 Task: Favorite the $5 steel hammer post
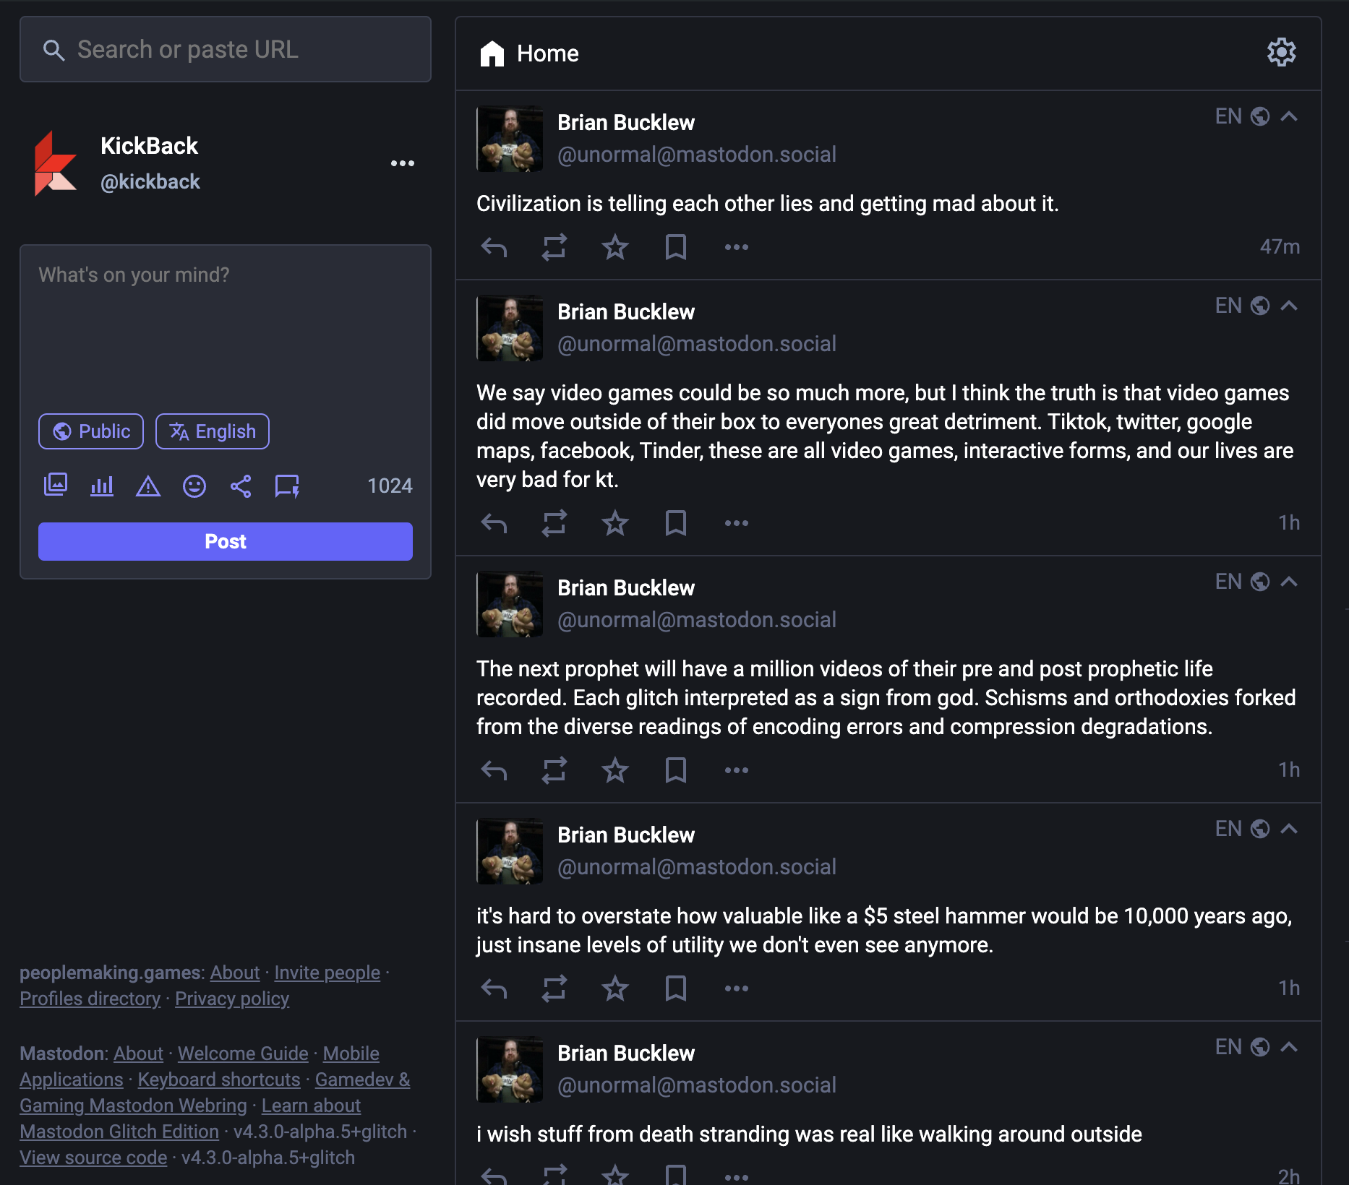(614, 988)
